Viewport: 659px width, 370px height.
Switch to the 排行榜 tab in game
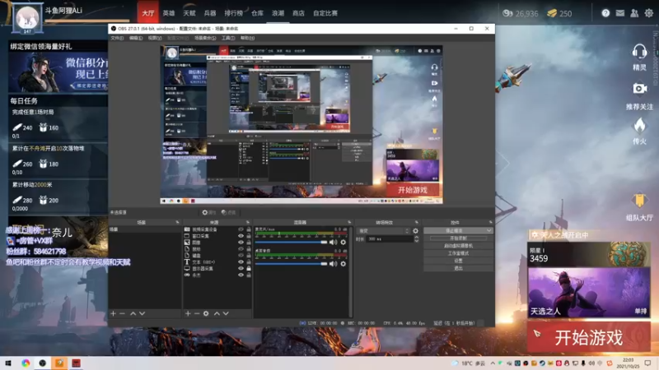click(234, 13)
